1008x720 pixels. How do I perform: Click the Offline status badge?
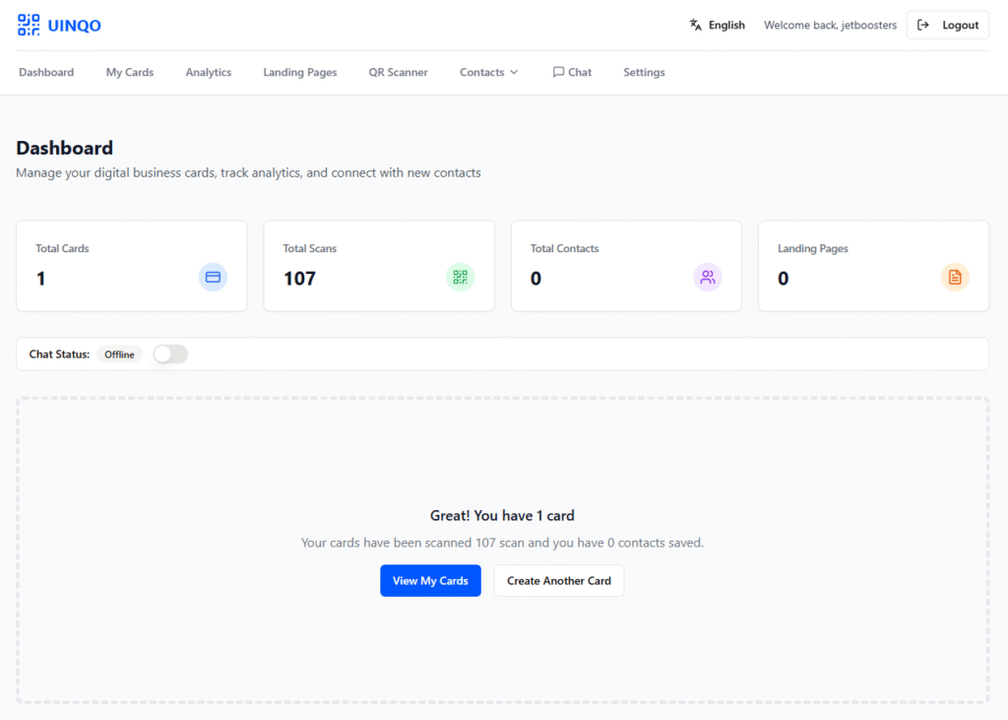[119, 355]
